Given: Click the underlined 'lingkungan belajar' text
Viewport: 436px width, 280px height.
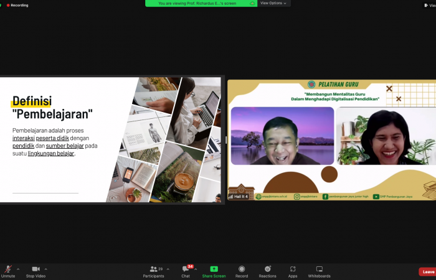Looking at the screenshot, I should [51, 153].
